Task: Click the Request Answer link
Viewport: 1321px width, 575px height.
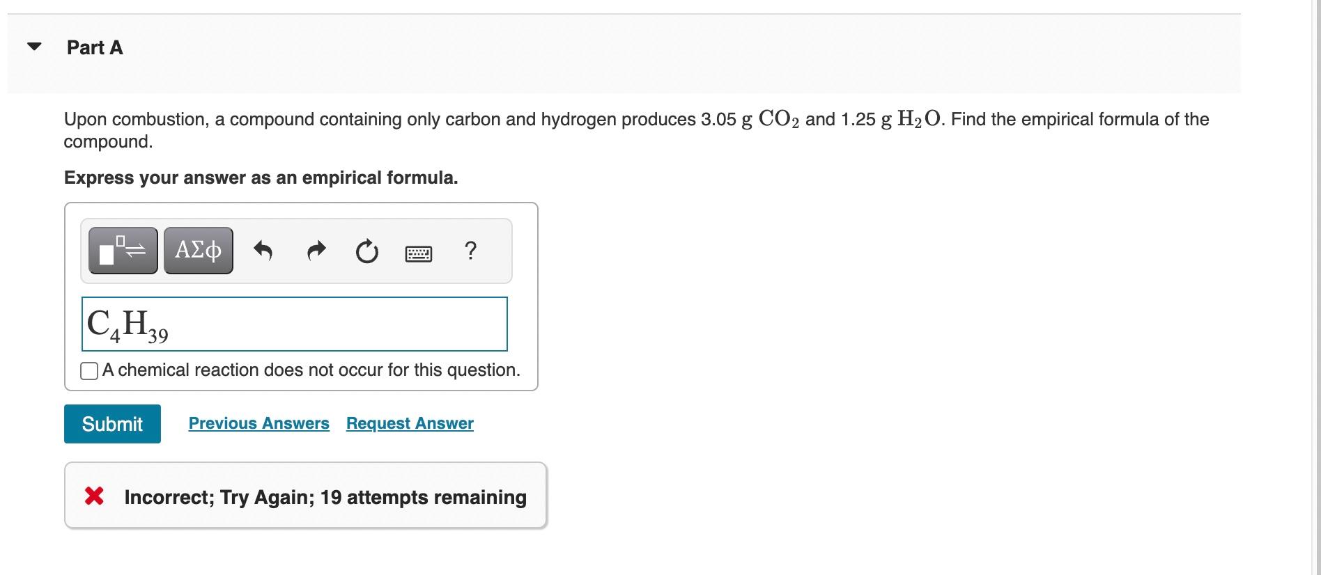Action: pos(410,423)
